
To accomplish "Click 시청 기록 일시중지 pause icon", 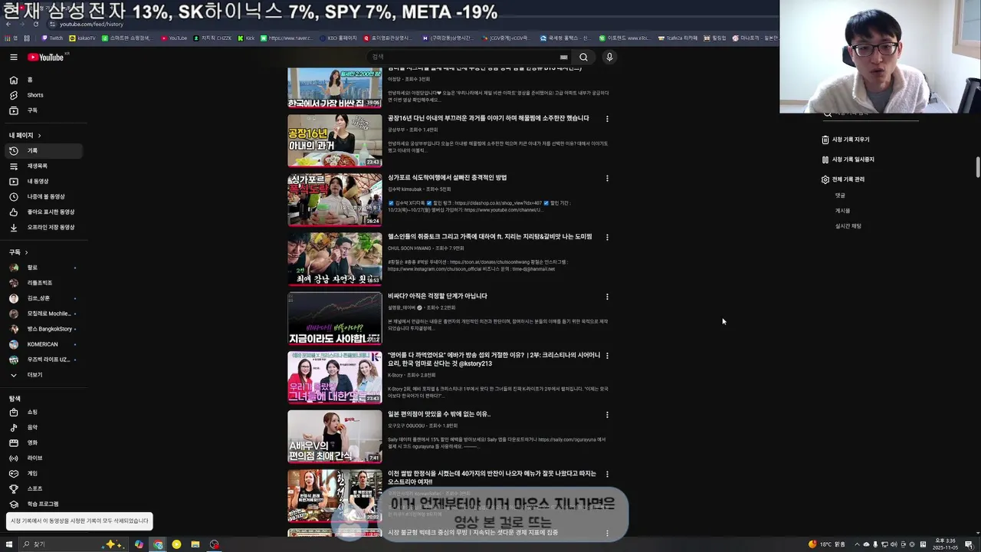I will pos(825,159).
